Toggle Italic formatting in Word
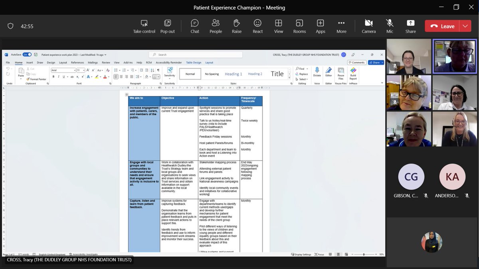The width and height of the screenshot is (479, 269). pos(58,77)
